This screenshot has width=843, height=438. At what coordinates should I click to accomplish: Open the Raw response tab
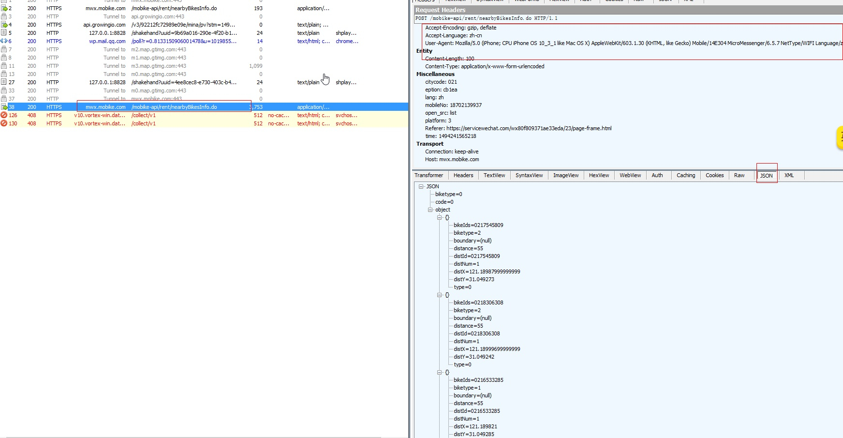pos(739,175)
